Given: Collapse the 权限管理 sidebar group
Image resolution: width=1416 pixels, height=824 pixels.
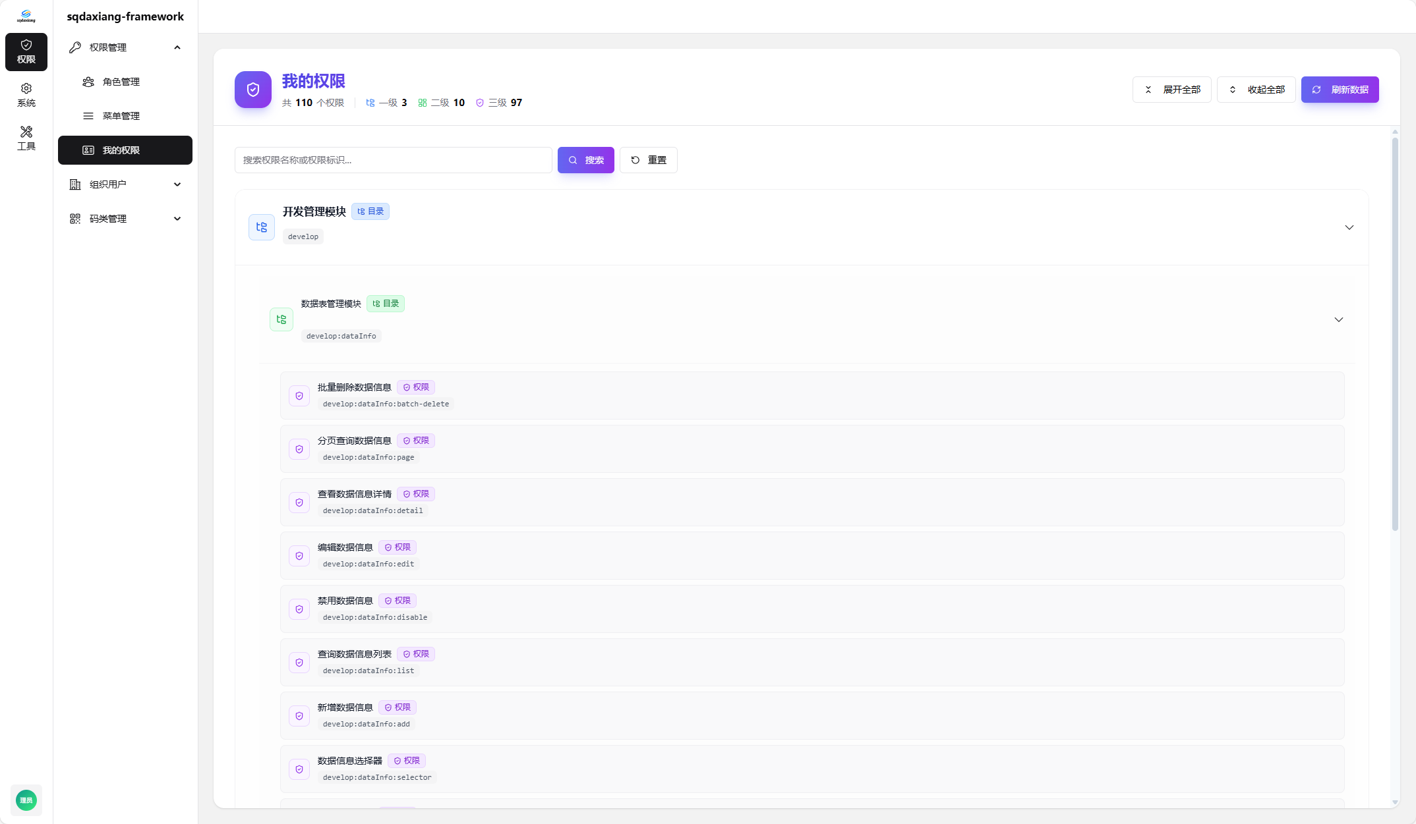Looking at the screenshot, I should click(x=177, y=47).
